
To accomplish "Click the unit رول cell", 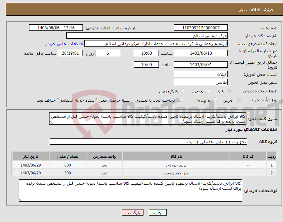I will (104, 165).
